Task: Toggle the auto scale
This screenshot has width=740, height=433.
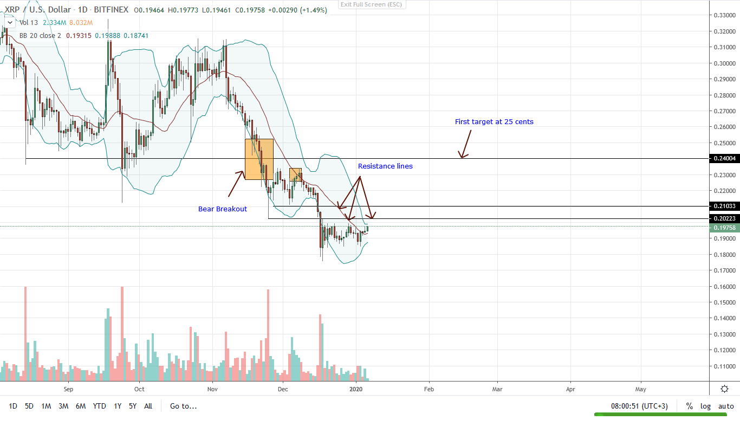Action: (x=726, y=406)
